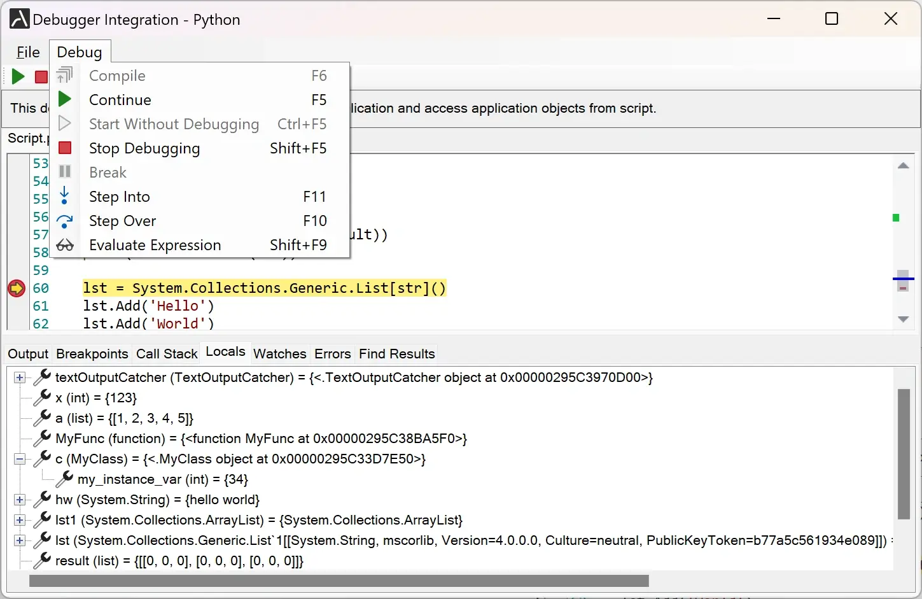922x599 pixels.
Task: Click the red Stop icon on the toolbar
Action: tap(40, 76)
